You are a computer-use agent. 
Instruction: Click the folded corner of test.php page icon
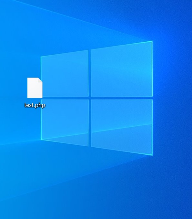[40, 80]
